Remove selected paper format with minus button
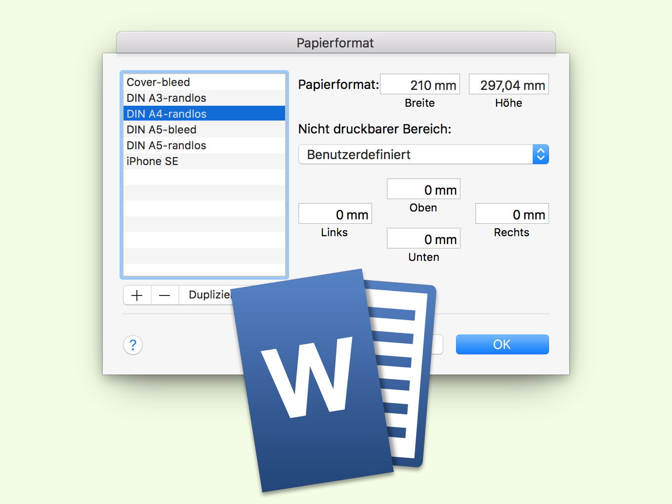This screenshot has height=504, width=672. coord(165,295)
